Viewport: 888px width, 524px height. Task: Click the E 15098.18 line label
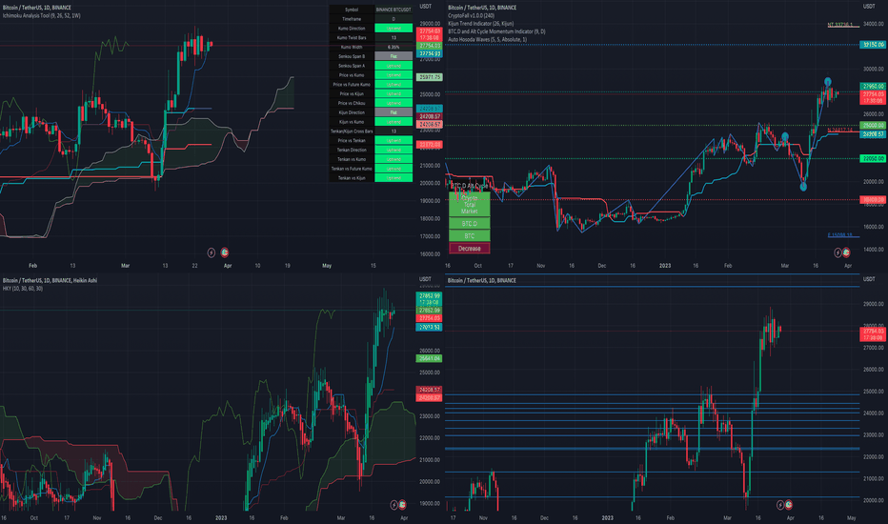(839, 235)
